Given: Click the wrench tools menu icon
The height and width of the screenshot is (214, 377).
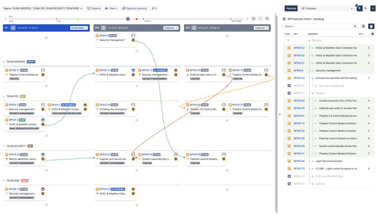Looking at the screenshot, I should [x=154, y=8].
